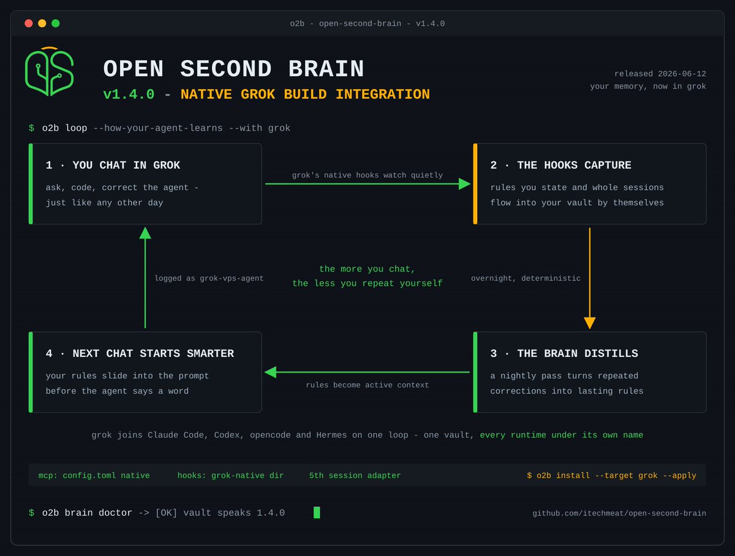Click 'released 2026-06-12' text
735x556 pixels.
coord(660,74)
